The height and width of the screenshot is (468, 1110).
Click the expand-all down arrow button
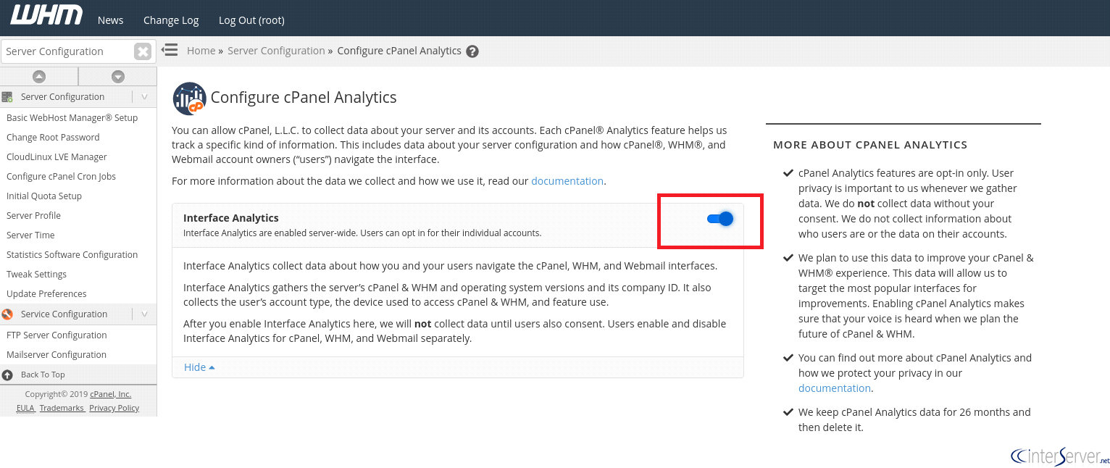[x=118, y=77]
